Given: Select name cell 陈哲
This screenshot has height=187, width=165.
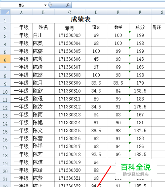Looking at the screenshot, I should point(43,59).
